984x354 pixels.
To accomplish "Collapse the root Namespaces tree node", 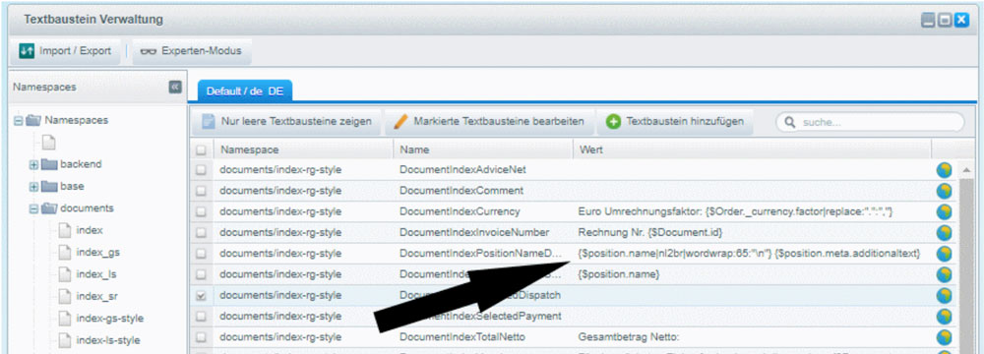I will pos(18,121).
